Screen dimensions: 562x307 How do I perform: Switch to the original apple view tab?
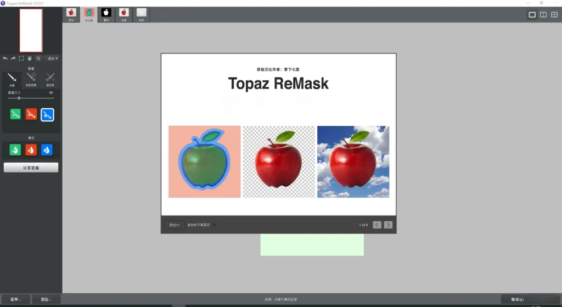pos(71,15)
